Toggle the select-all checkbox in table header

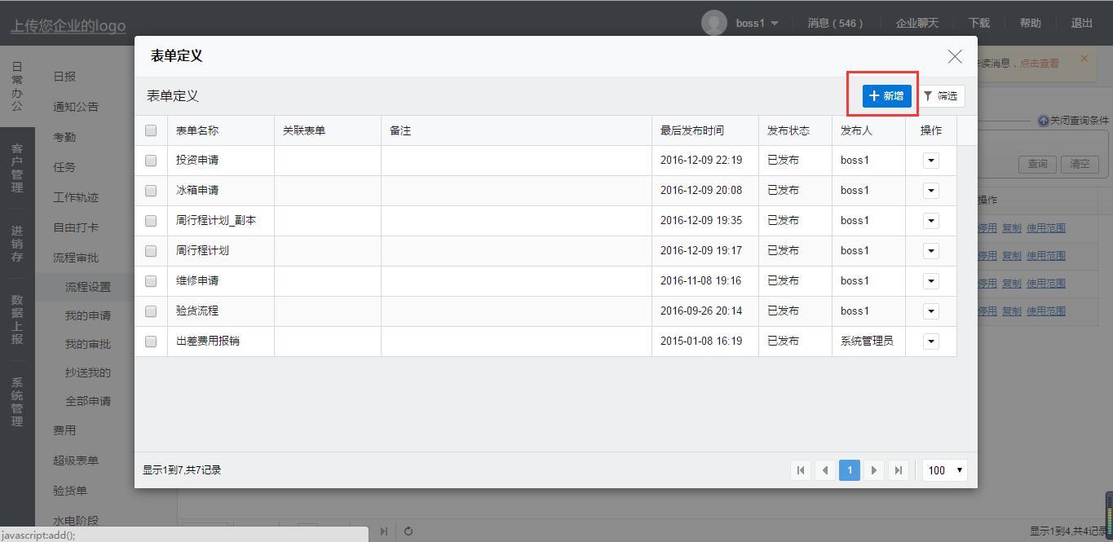tap(151, 130)
